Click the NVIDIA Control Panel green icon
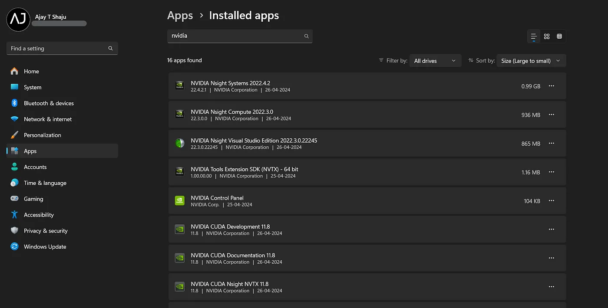Screen dimensions: 608x308 [179, 200]
